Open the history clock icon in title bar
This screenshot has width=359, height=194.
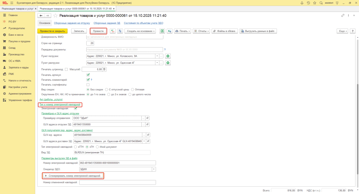tap(309, 2)
